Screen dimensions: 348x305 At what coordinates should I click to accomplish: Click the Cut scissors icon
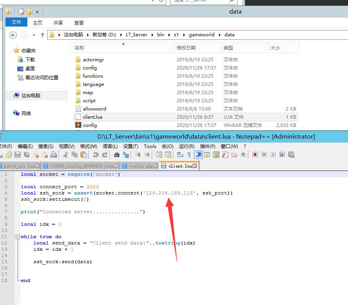pyautogui.click(x=65, y=155)
